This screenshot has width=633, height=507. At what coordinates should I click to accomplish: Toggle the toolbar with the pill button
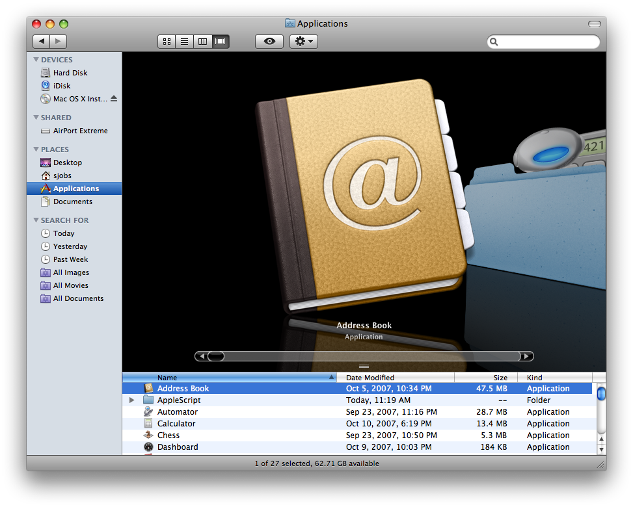coord(594,24)
